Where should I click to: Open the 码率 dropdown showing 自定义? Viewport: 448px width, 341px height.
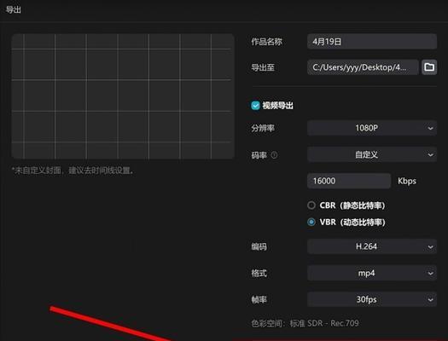point(372,154)
